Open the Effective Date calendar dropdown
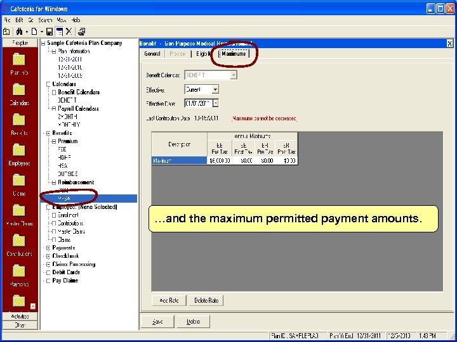Screen dimensions: 457x342 coord(216,103)
